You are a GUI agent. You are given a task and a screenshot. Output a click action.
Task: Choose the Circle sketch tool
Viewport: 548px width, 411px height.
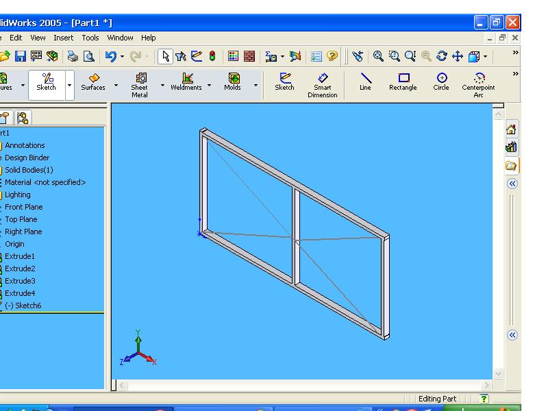[x=441, y=82]
